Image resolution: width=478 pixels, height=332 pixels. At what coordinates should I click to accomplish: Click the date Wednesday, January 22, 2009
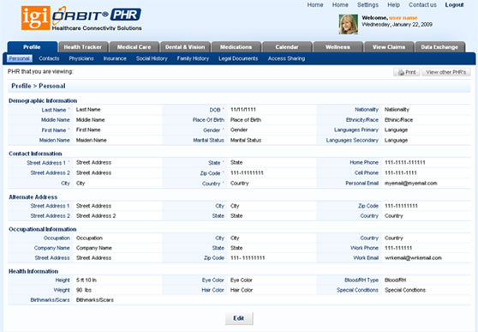[397, 24]
